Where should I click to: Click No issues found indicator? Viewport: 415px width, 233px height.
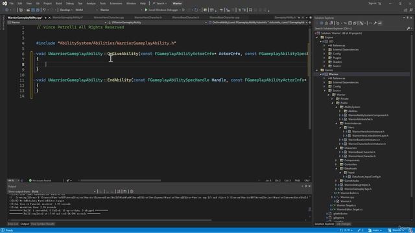tap(40, 181)
